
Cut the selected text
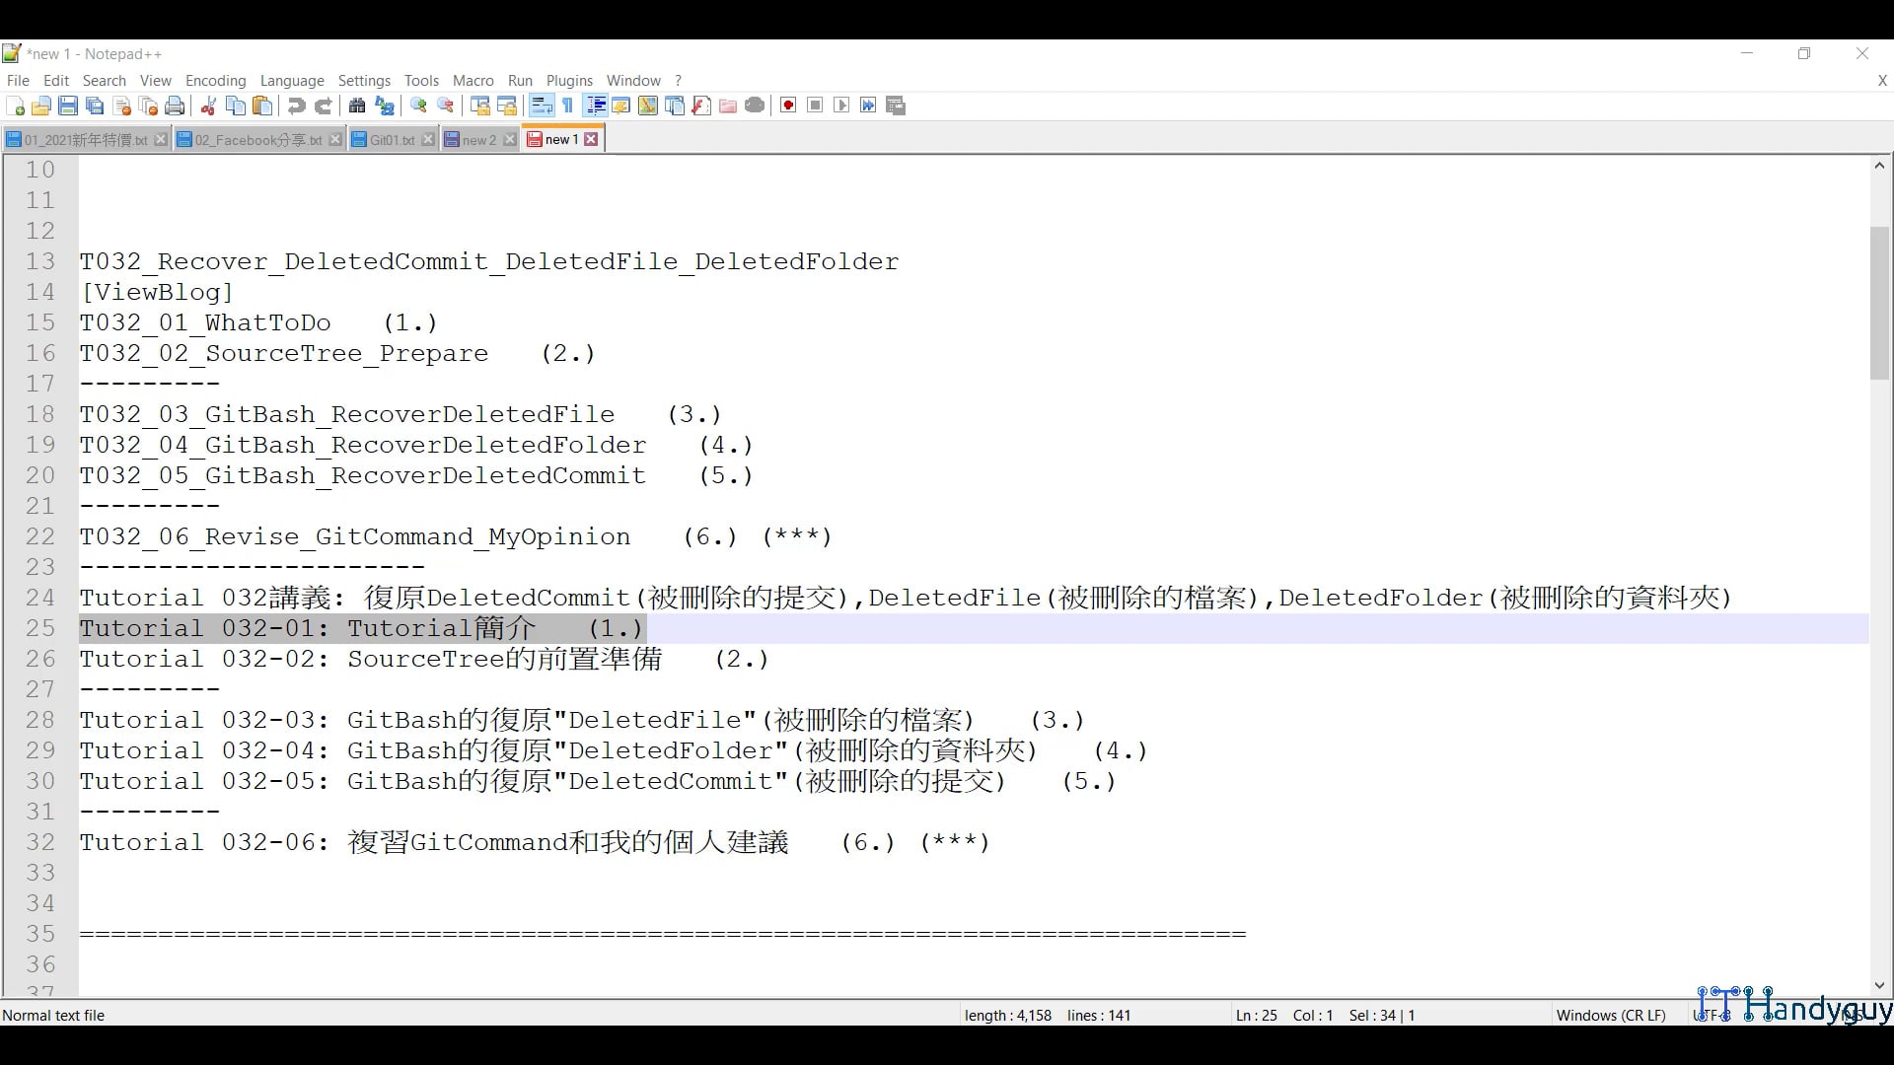[208, 106]
